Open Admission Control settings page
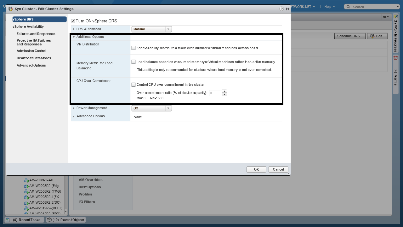 [x=31, y=51]
